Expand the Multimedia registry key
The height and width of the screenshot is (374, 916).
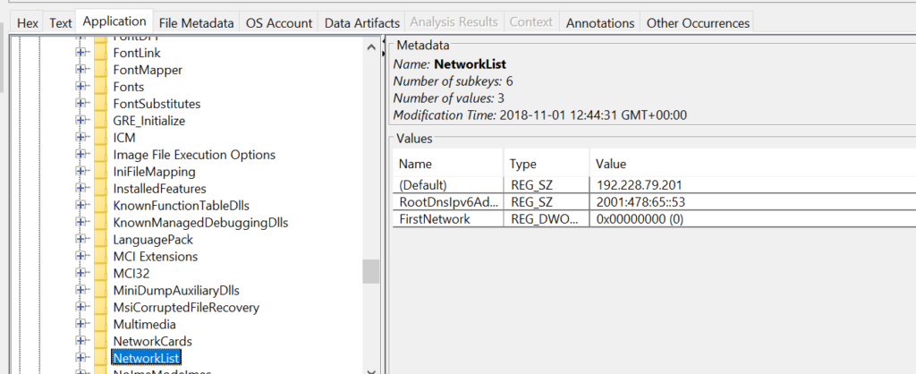tap(81, 324)
